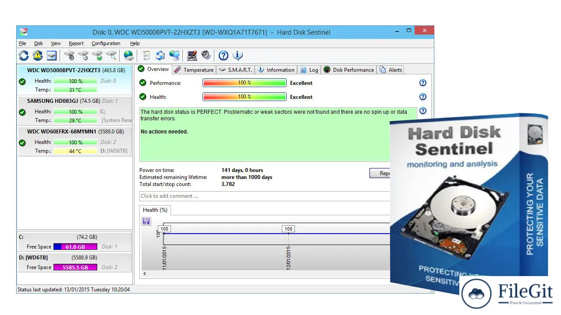
Task: Click the disk icon with green check mark
Action: pyautogui.click(x=97, y=56)
